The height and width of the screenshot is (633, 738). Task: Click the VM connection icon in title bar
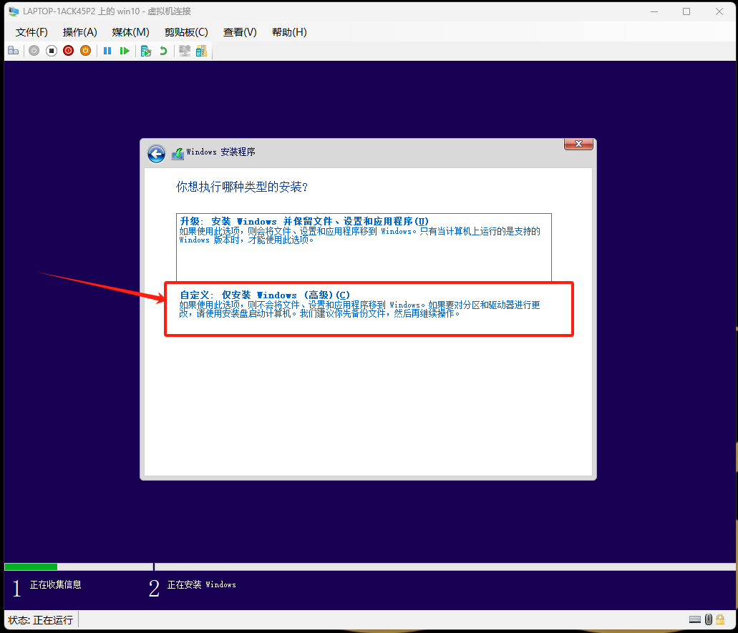(14, 11)
